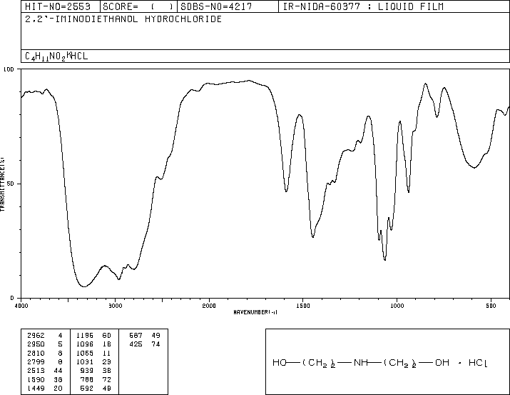Click transmittance value 60 beside 1196
The image size is (510, 395).
(107, 336)
